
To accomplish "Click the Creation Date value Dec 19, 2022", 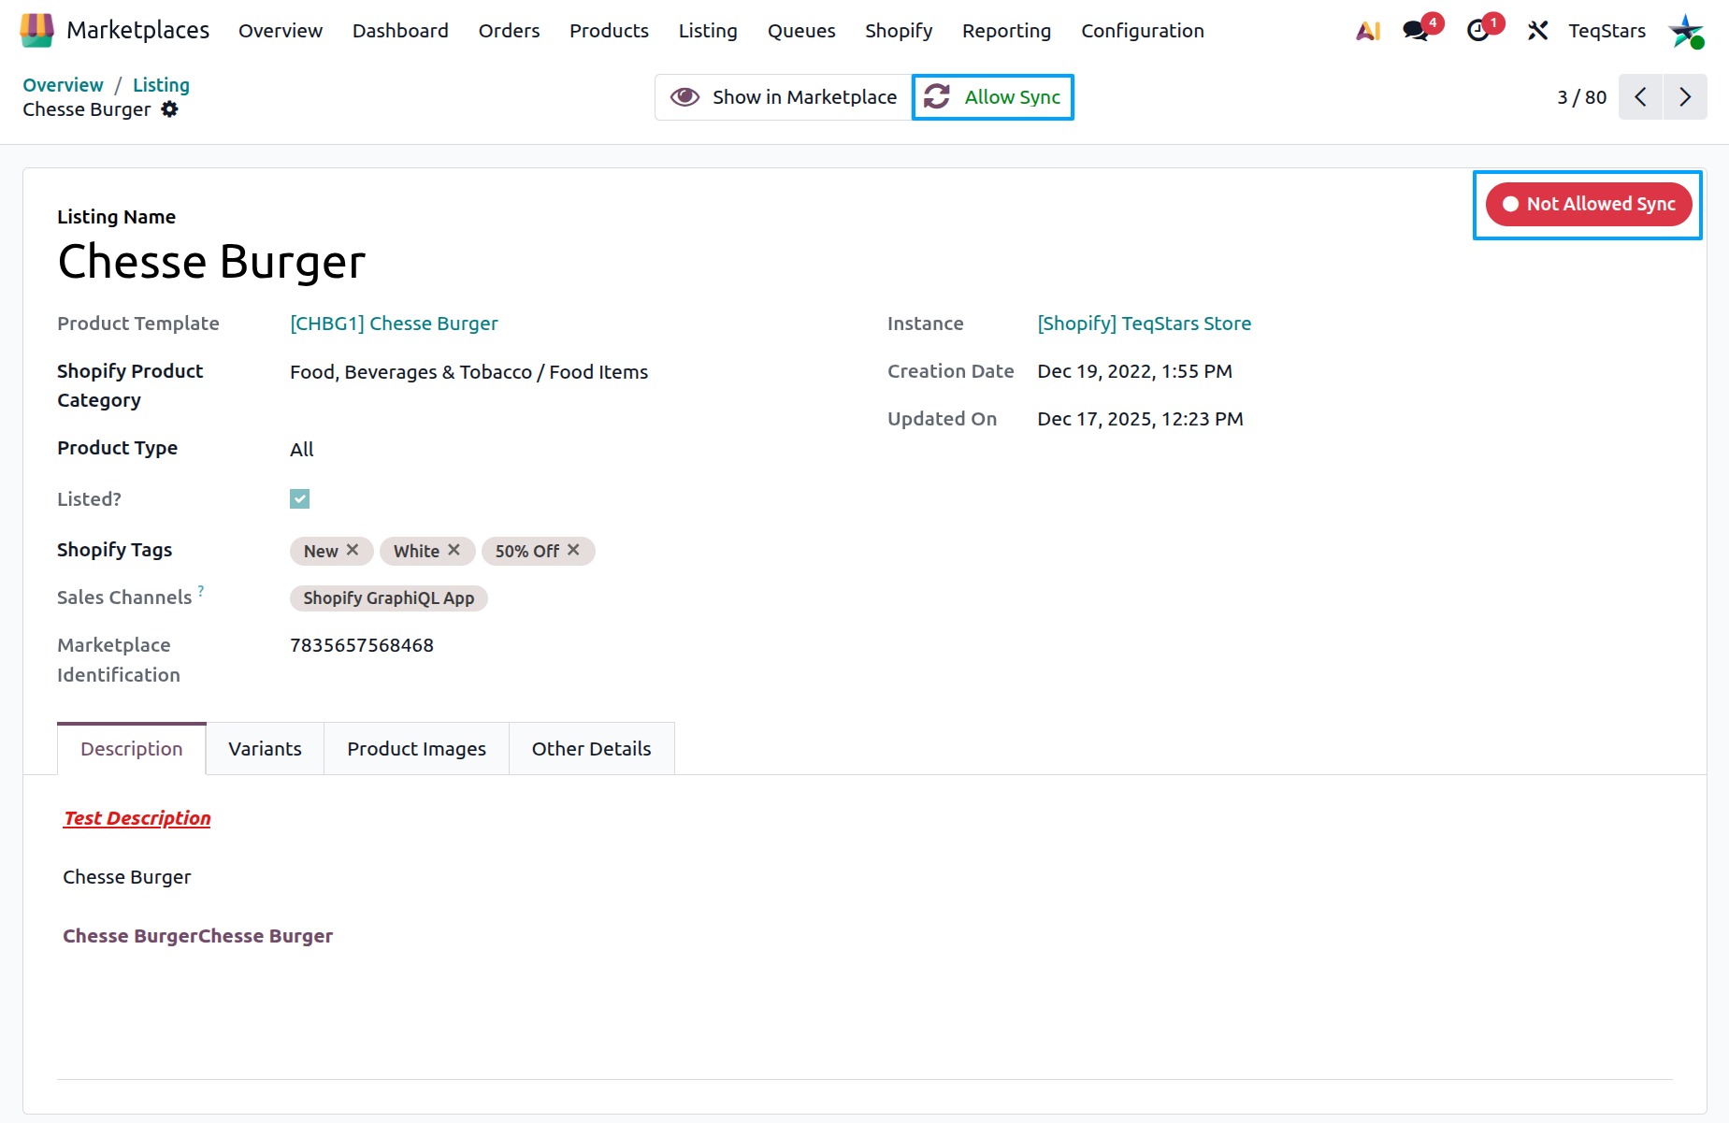I will pyautogui.click(x=1134, y=371).
